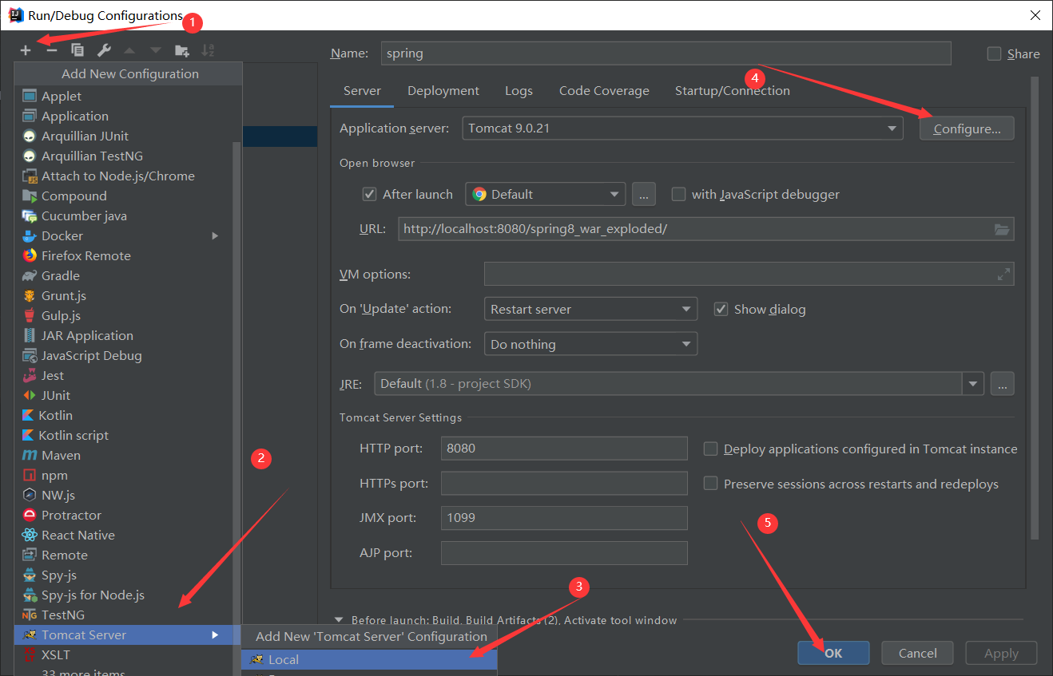Enable Deploy applications configured in Tomcat instance

[x=710, y=449]
